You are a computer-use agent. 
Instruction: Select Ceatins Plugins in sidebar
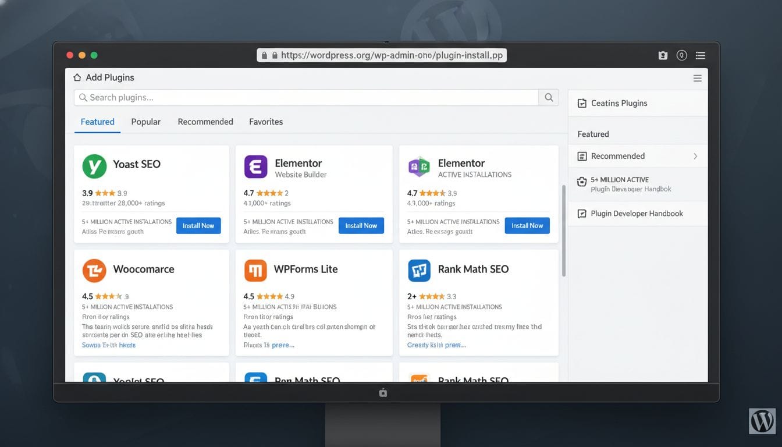[638, 103]
